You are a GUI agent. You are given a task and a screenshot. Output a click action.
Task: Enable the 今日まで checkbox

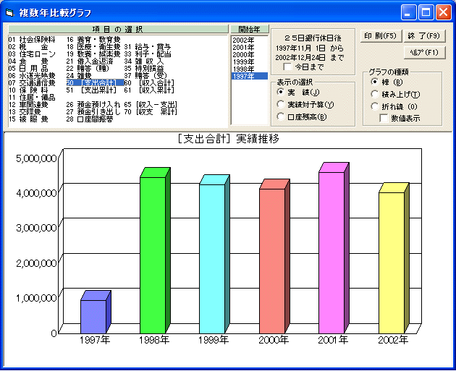(287, 67)
